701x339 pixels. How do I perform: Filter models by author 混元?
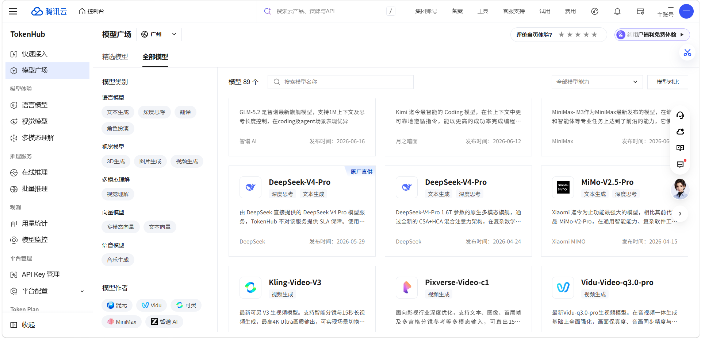[117, 305]
